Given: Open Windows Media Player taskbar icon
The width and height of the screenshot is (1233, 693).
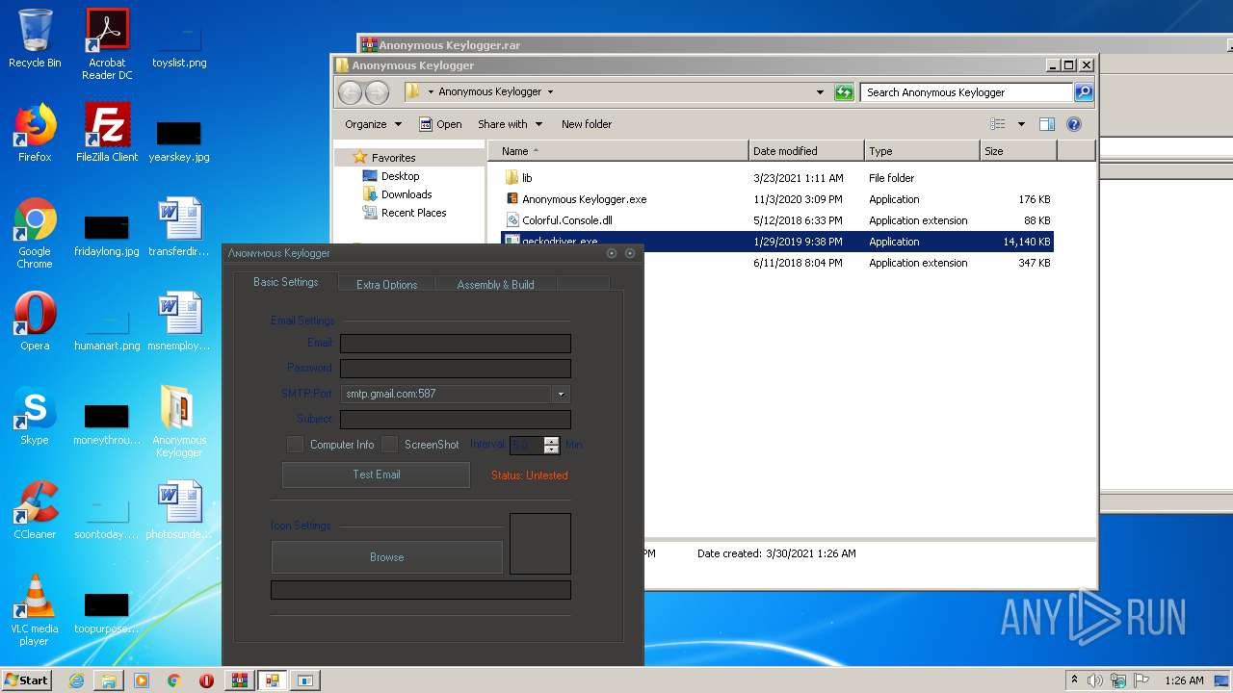Looking at the screenshot, I should point(142,680).
